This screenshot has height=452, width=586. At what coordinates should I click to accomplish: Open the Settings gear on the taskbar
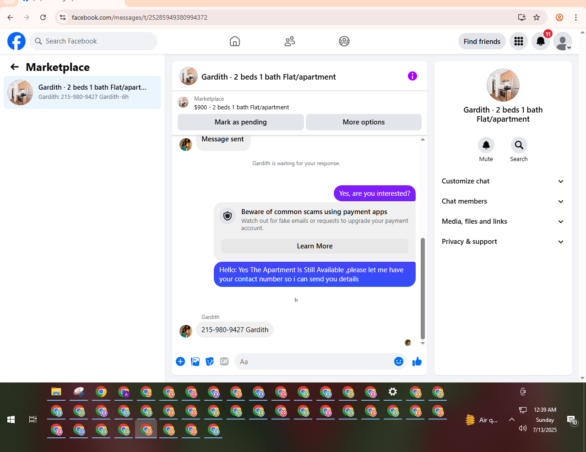(x=393, y=392)
